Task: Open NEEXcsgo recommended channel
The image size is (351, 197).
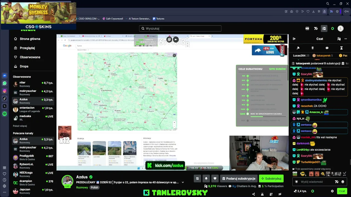Action: (x=33, y=174)
